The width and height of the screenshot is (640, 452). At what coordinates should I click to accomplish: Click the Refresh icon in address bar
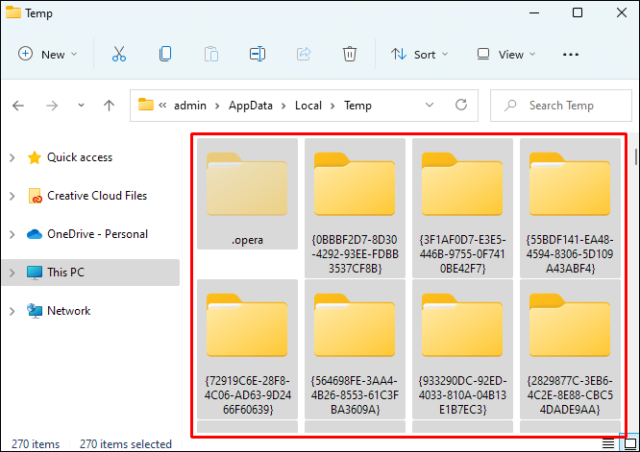point(461,106)
